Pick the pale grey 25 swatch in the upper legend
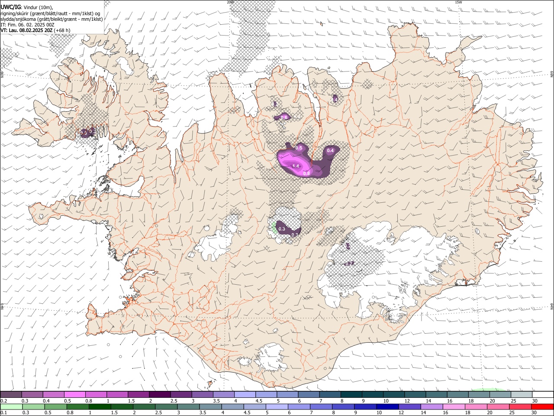The height and width of the screenshot is (416, 554). (522, 394)
